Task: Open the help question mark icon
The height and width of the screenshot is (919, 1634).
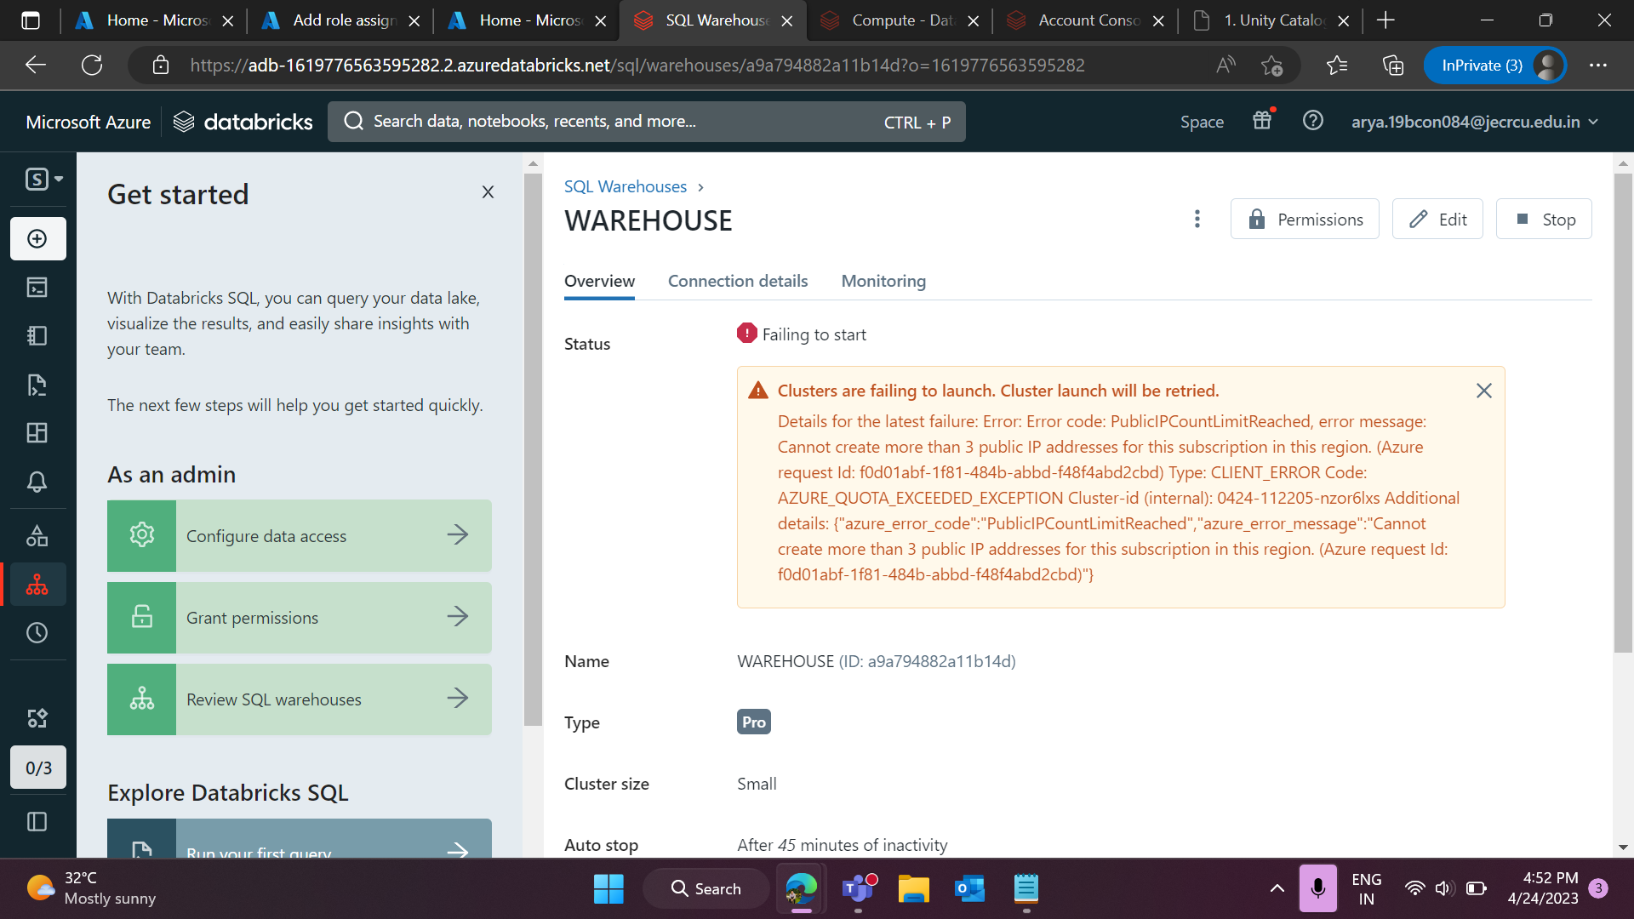Action: coord(1313,121)
